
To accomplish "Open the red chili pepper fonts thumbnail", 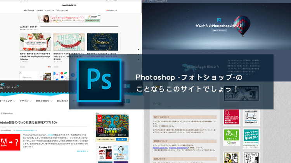I will click(69, 42).
